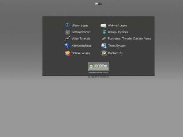The height and width of the screenshot is (137, 183).
Task: Visit the Online Forums text link
Action: (81, 53)
